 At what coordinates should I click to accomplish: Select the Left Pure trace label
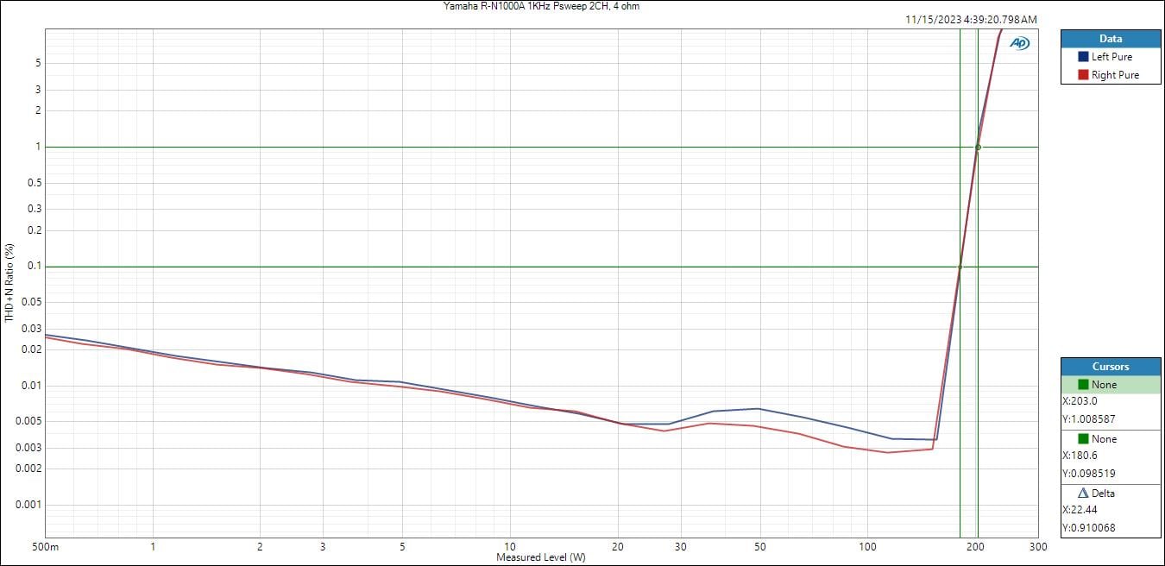coord(1111,57)
